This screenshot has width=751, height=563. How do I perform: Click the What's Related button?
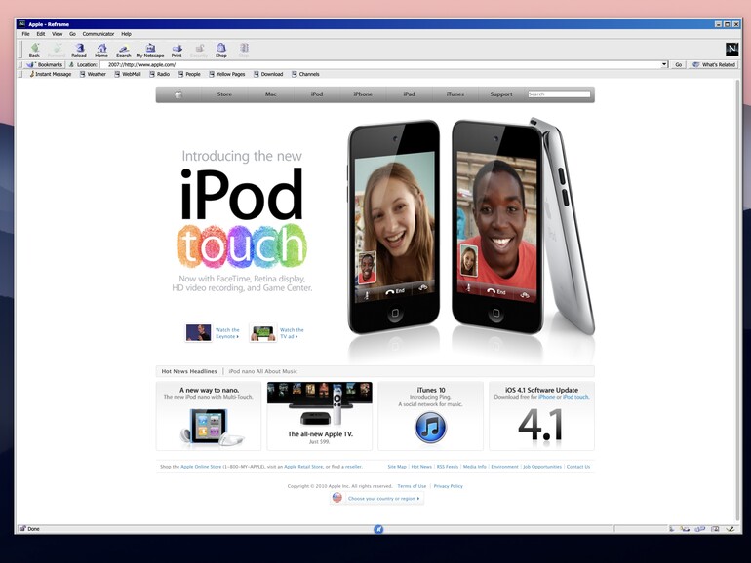click(714, 64)
